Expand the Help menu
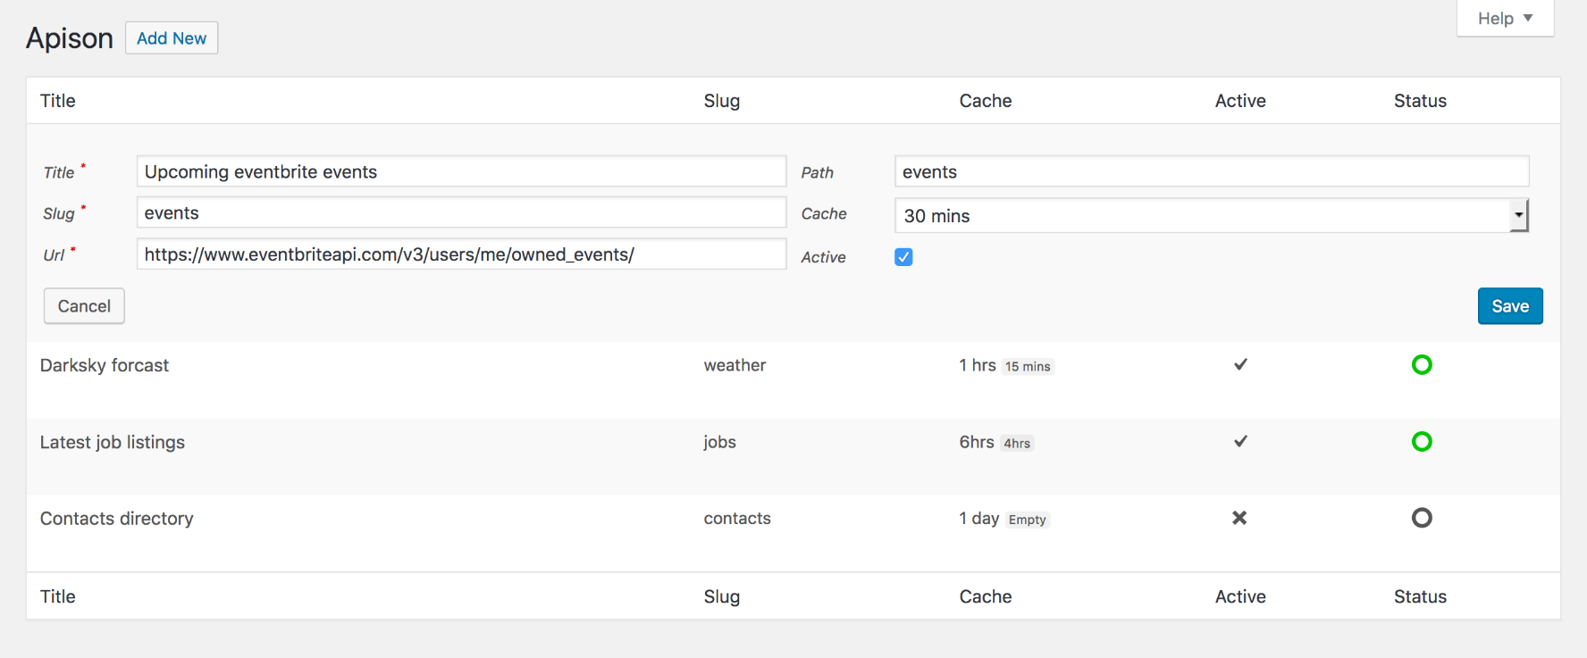The image size is (1587, 658). 1505,19
